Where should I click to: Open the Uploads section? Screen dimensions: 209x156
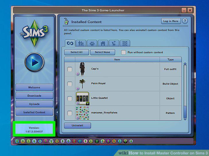pyautogui.click(x=34, y=104)
